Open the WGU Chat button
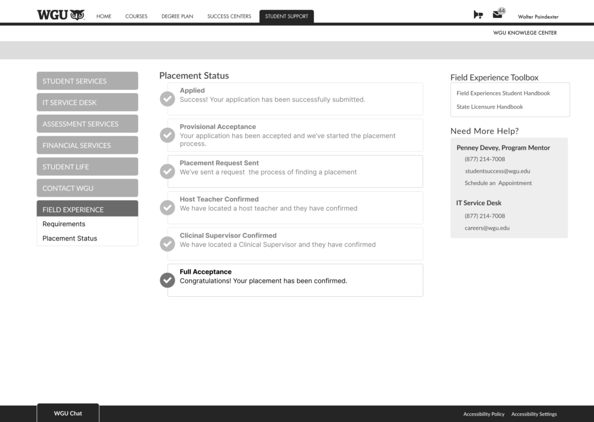Screen dimensions: 594x422 68,413
